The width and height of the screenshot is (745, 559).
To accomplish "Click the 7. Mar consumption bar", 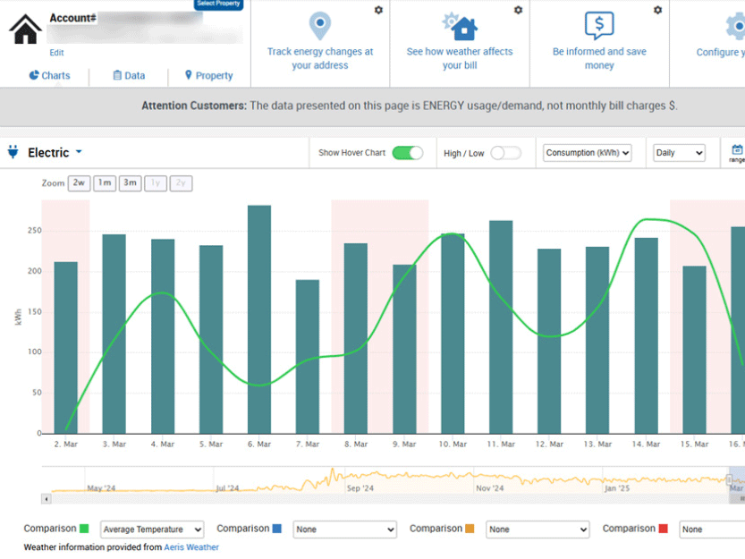I will (x=308, y=357).
